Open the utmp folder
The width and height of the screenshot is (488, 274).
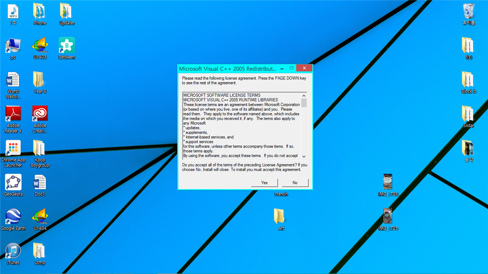(39, 251)
